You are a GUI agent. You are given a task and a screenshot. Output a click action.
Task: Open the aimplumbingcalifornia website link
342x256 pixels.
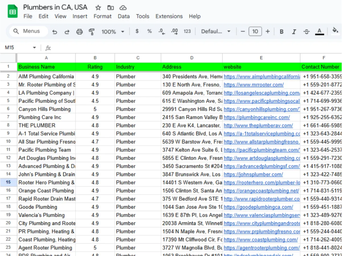click(x=262, y=77)
